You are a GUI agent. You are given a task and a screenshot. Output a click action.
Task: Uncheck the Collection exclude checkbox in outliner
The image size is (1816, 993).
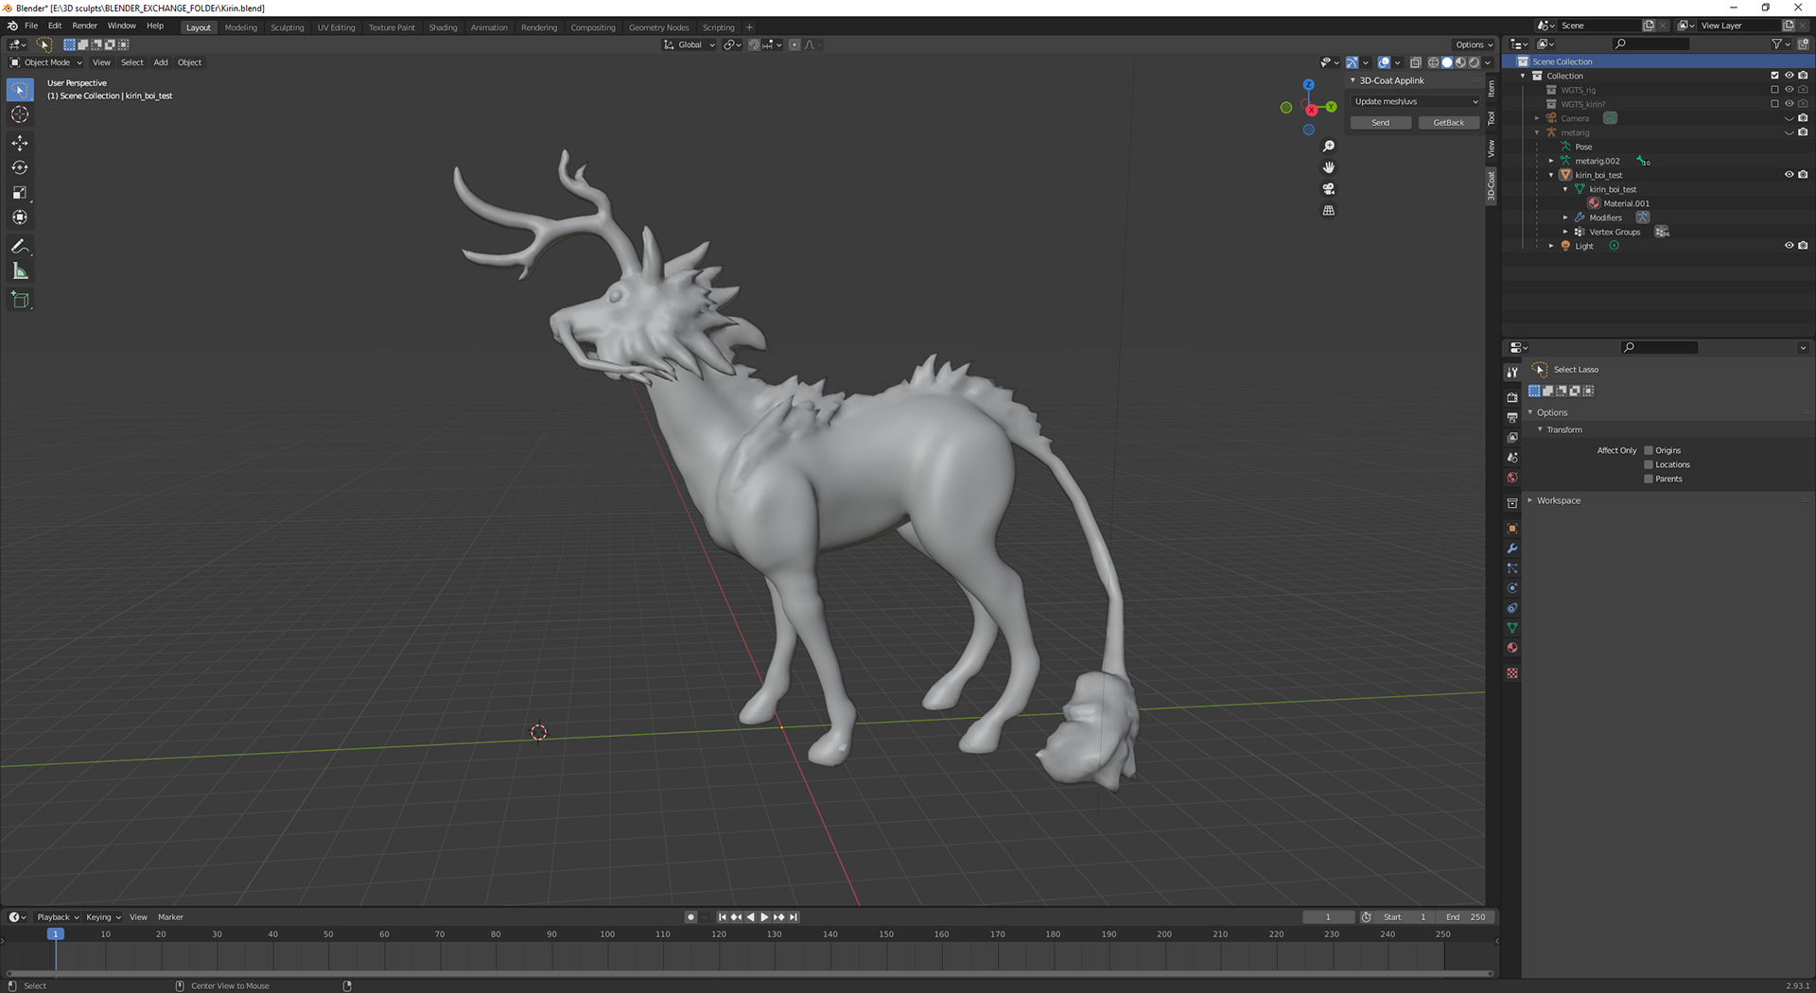point(1774,76)
